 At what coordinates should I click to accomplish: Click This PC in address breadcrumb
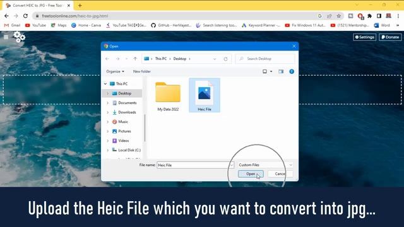tap(161, 59)
